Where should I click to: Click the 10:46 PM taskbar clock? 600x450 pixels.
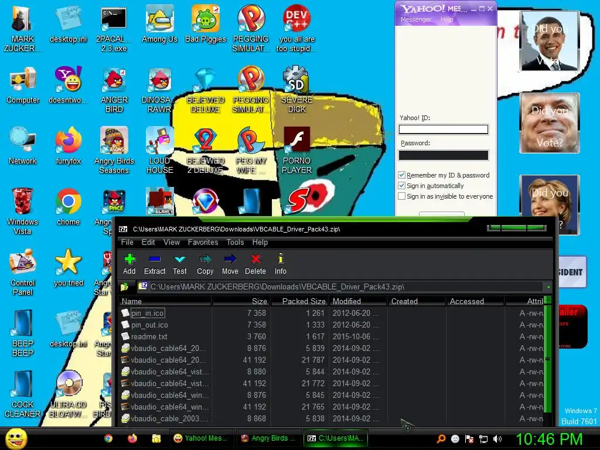coord(550,439)
